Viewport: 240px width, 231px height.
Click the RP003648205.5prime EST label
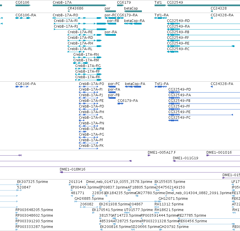34,210
